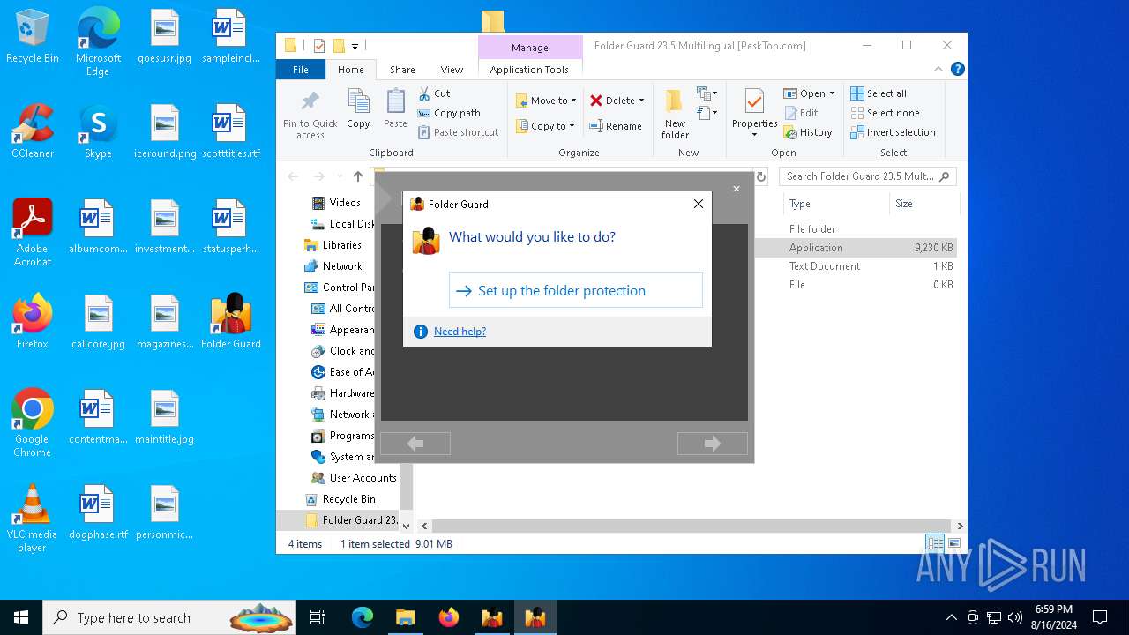
Task: Switch to Application Tools tab
Action: 529,70
